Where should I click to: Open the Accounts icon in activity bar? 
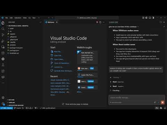coord(3,98)
